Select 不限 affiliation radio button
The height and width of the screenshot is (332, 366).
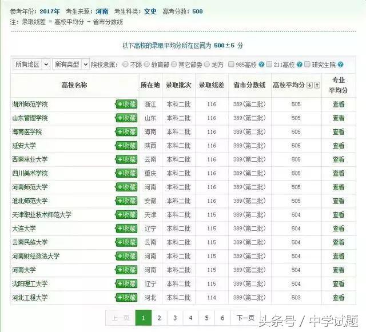point(125,64)
